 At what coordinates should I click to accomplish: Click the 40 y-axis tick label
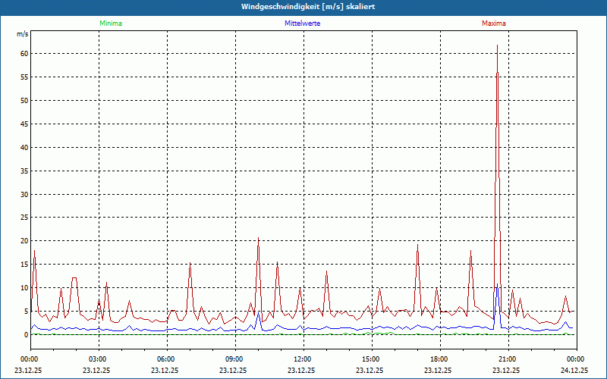[24, 147]
